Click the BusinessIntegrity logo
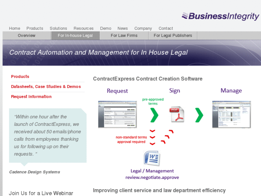 (x=220, y=16)
